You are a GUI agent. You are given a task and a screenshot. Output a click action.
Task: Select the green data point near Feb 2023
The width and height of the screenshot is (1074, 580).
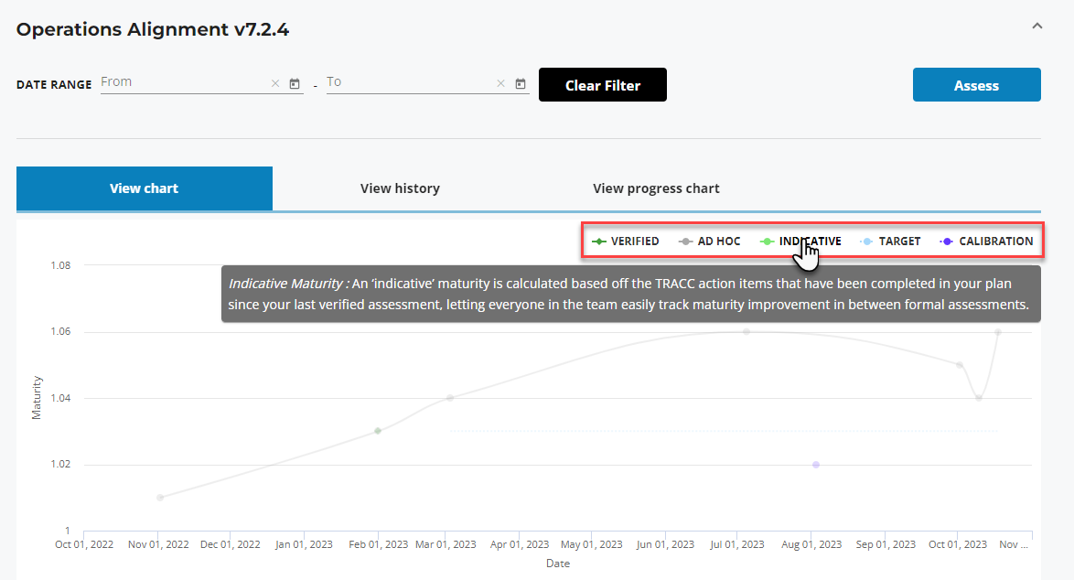378,431
